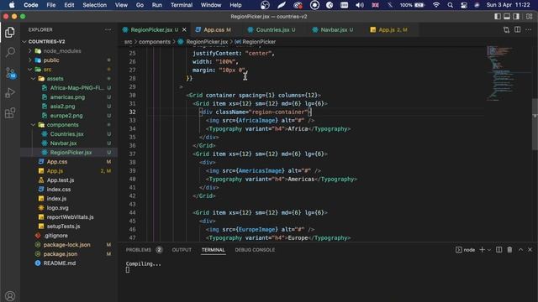Show the Debug Console tab
Image resolution: width=538 pixels, height=302 pixels.
(x=255, y=250)
